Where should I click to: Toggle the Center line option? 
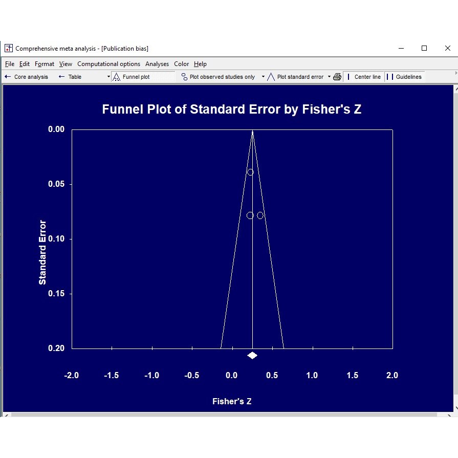pyautogui.click(x=364, y=77)
